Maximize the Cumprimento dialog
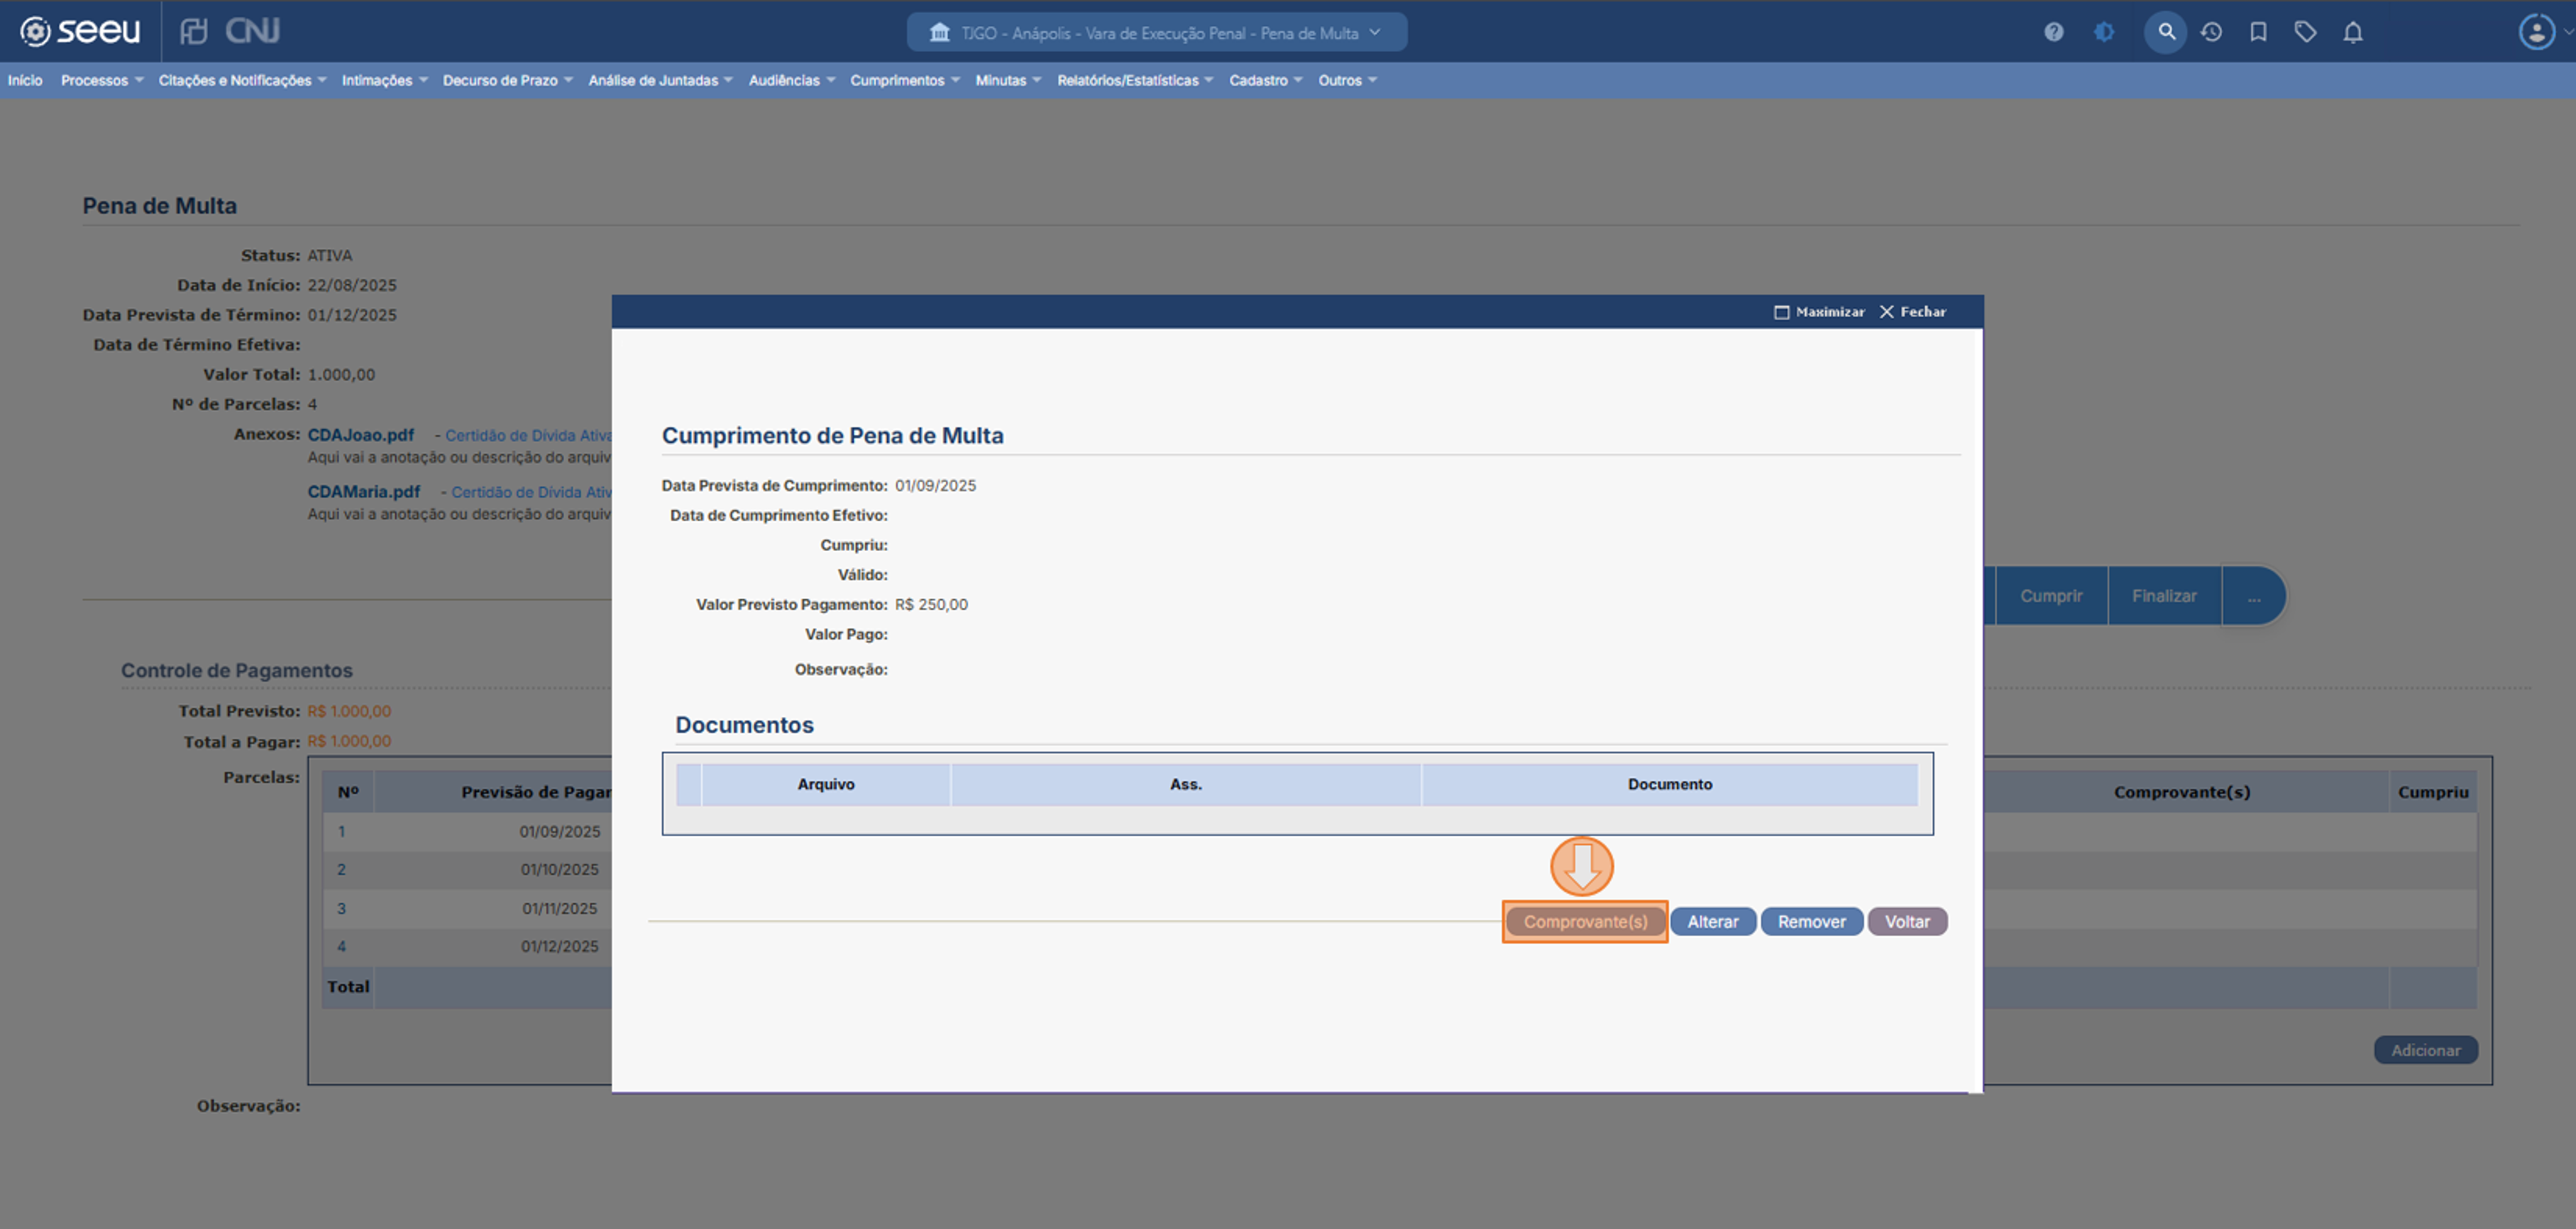 tap(1819, 312)
